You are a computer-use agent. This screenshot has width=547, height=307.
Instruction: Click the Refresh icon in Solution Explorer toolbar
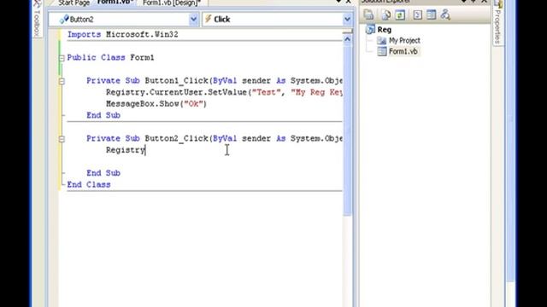[400, 15]
